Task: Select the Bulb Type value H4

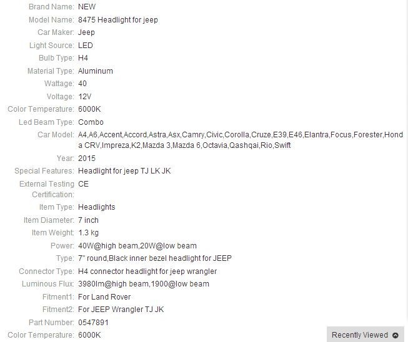Action: click(83, 58)
